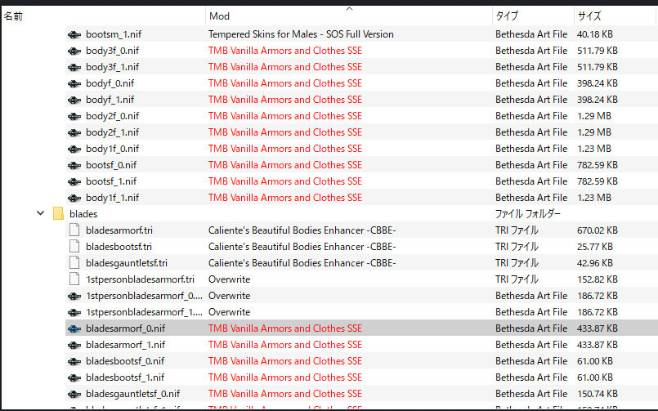
Task: Click the ファイル フォルダー type cell
Action: pos(527,214)
